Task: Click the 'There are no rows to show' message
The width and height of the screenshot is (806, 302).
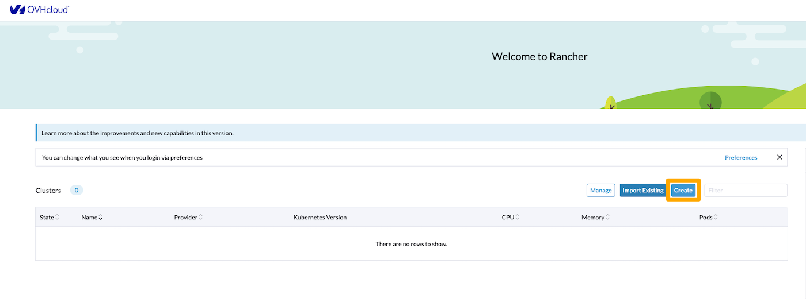Action: (411, 244)
